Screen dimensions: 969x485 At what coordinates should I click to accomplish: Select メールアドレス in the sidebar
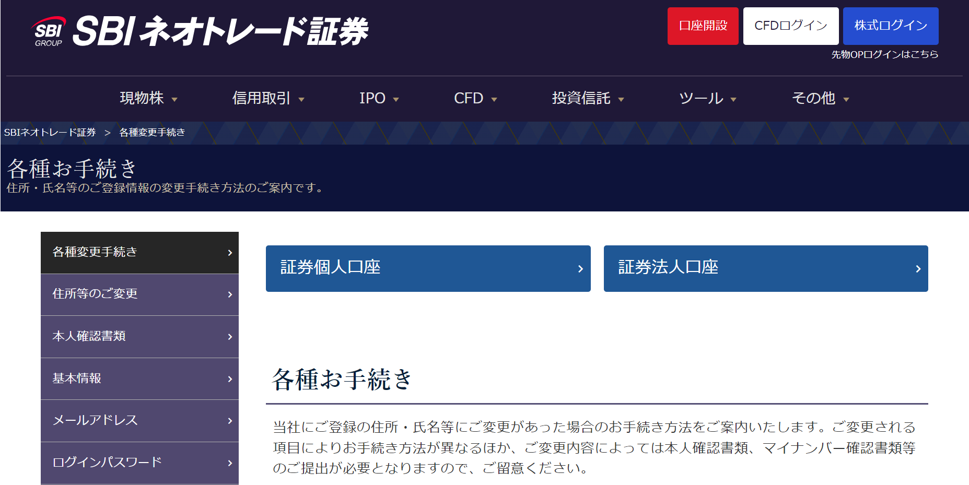tap(139, 421)
